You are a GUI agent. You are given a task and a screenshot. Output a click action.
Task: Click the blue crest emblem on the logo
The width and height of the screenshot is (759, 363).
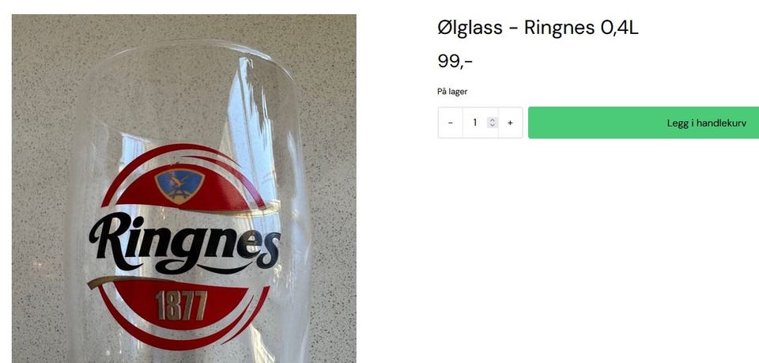click(179, 185)
